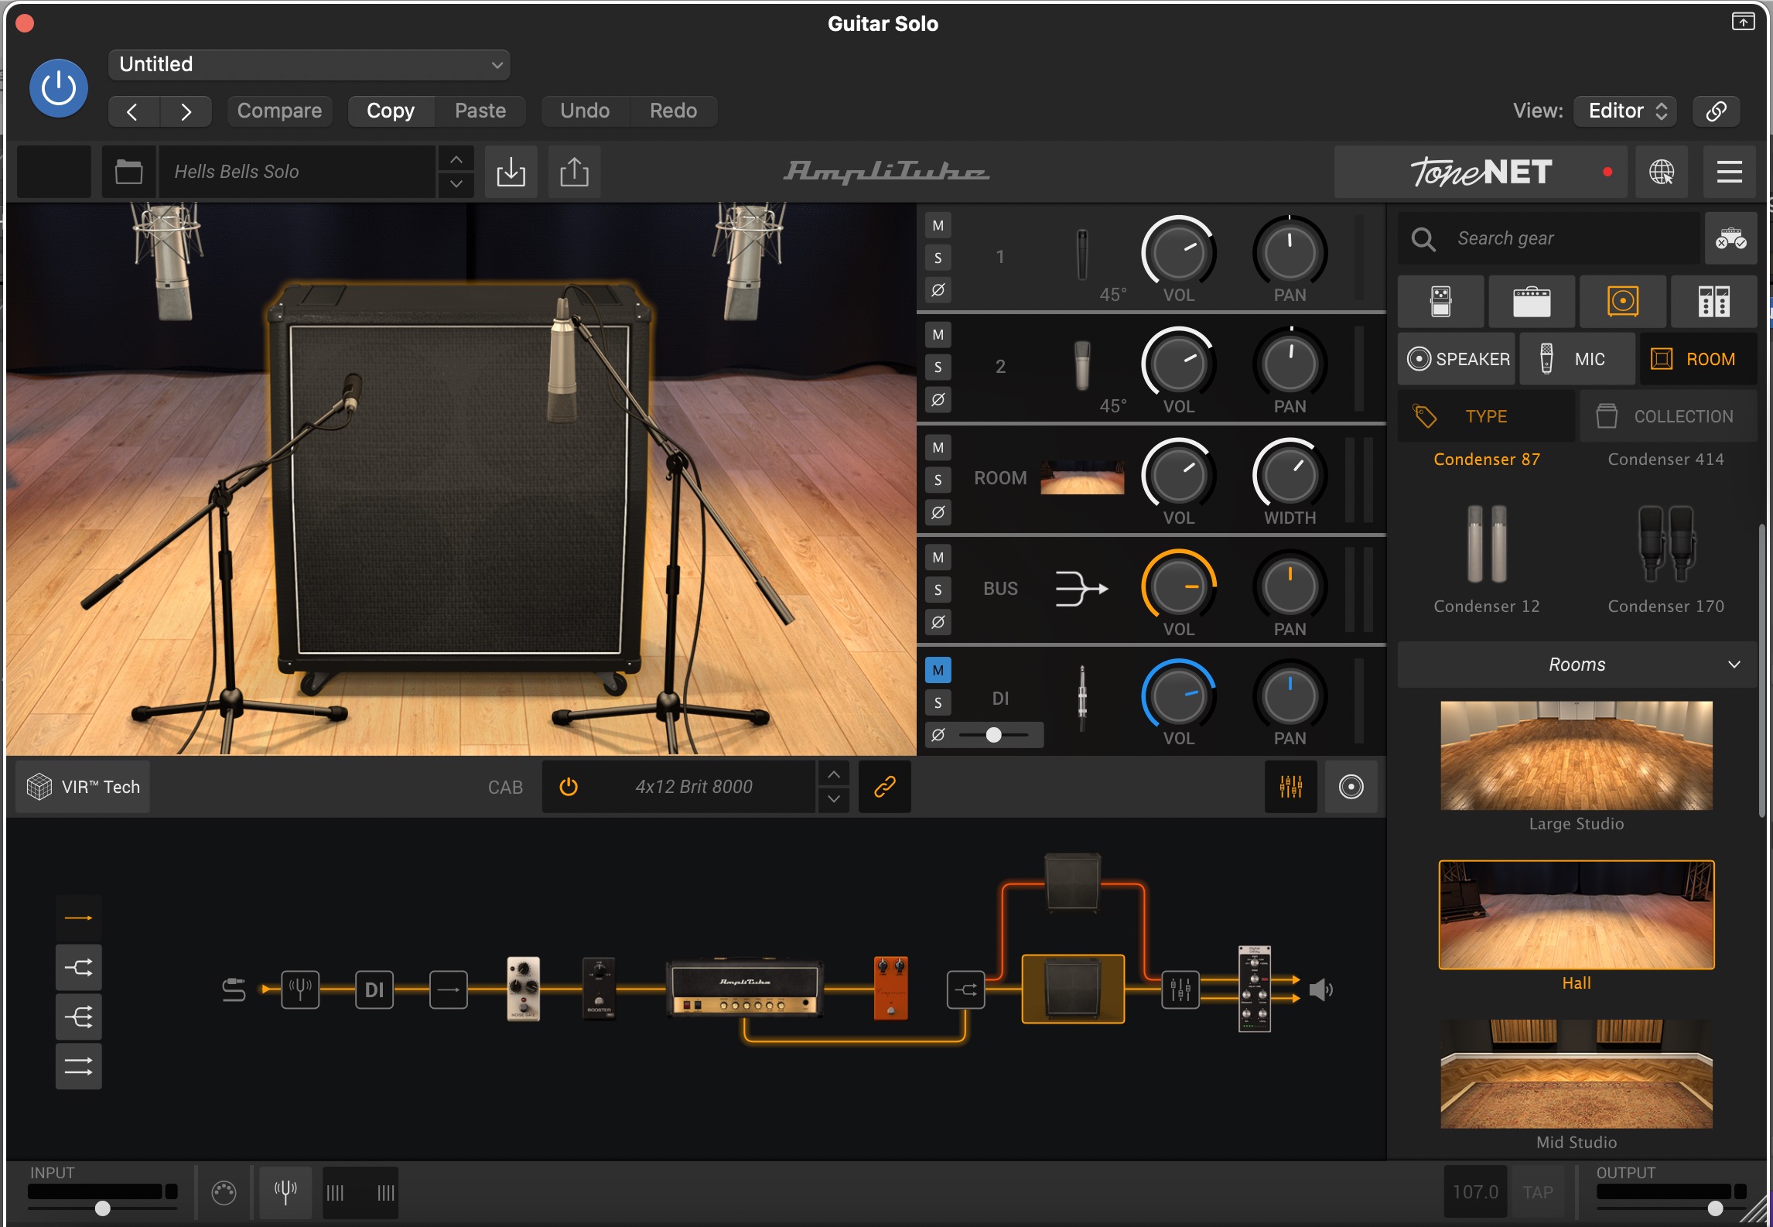Unmute the DI channel
Screen dimensions: 1773x1227
point(938,670)
